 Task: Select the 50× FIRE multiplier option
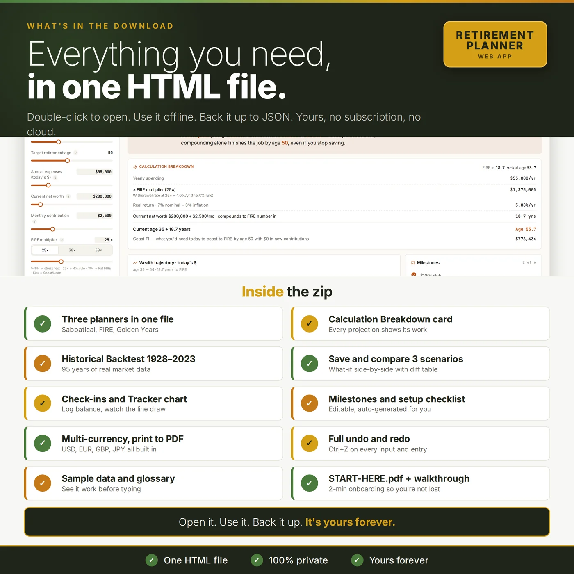point(98,250)
